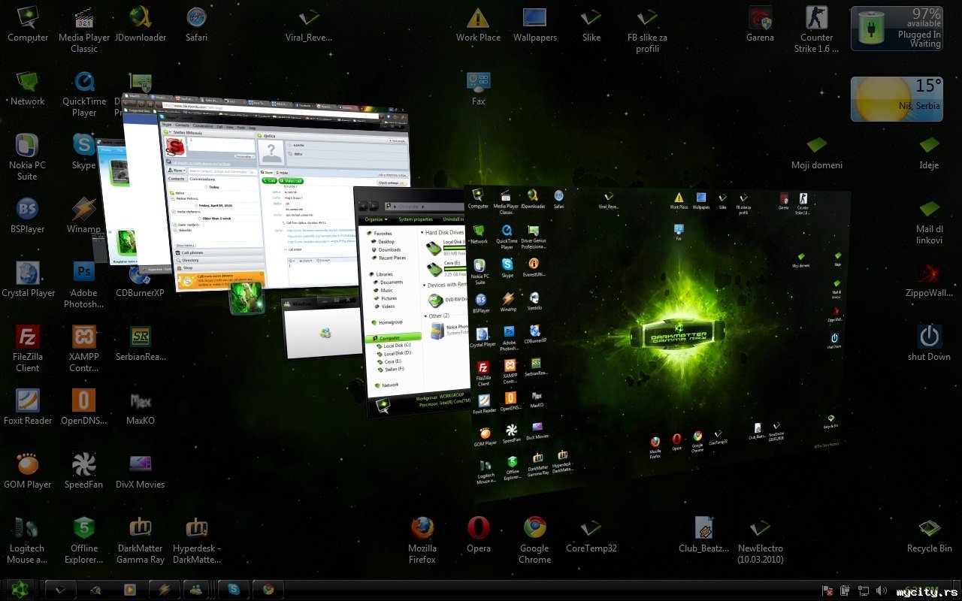Open the system tray volume icon
Image resolution: width=962 pixels, height=601 pixels.
[883, 590]
